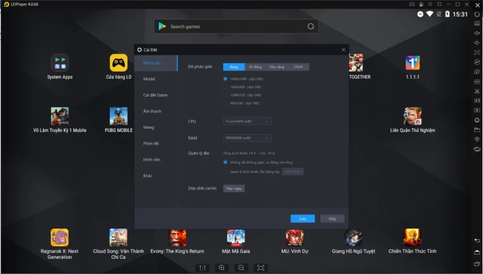Screen dimensions: 483x274
Task: Open the virtual location pin icon
Action: coord(477,139)
